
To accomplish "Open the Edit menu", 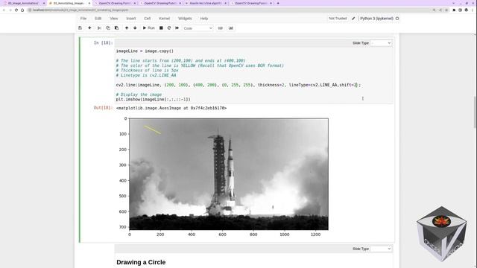I will (98, 19).
